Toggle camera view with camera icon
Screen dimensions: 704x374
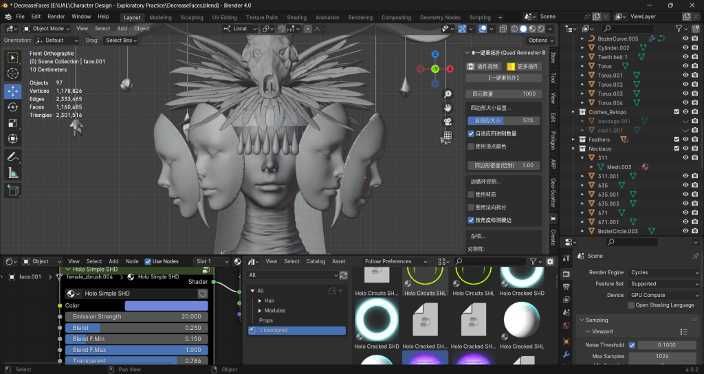[448, 122]
